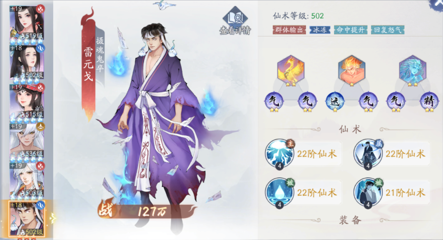
Task: Click the 群体输出 tag
Action: 289,30
